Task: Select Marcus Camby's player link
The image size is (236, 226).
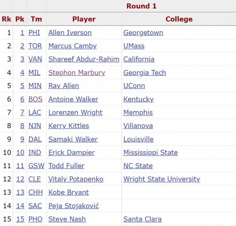Action: 72,46
